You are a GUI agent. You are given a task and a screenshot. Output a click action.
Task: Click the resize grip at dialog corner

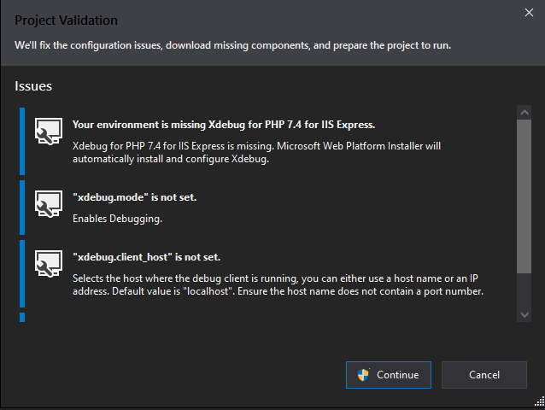click(x=539, y=401)
